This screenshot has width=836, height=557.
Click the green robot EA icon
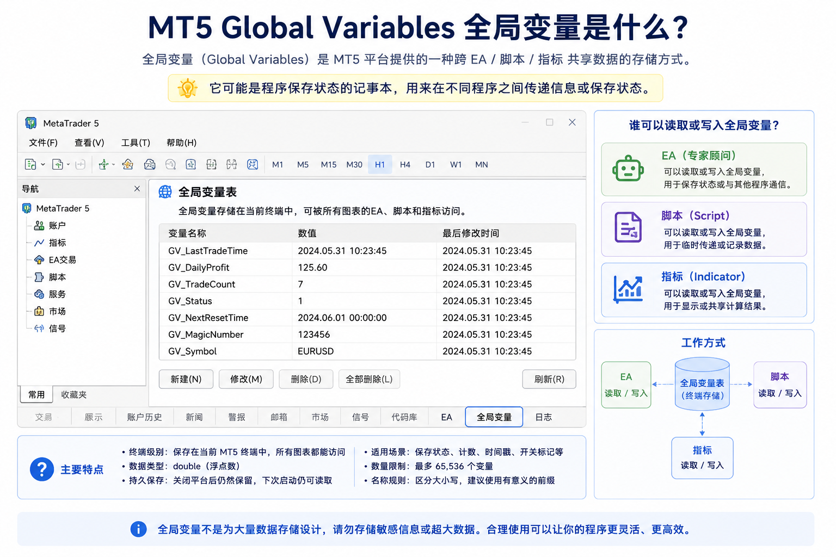pyautogui.click(x=628, y=170)
